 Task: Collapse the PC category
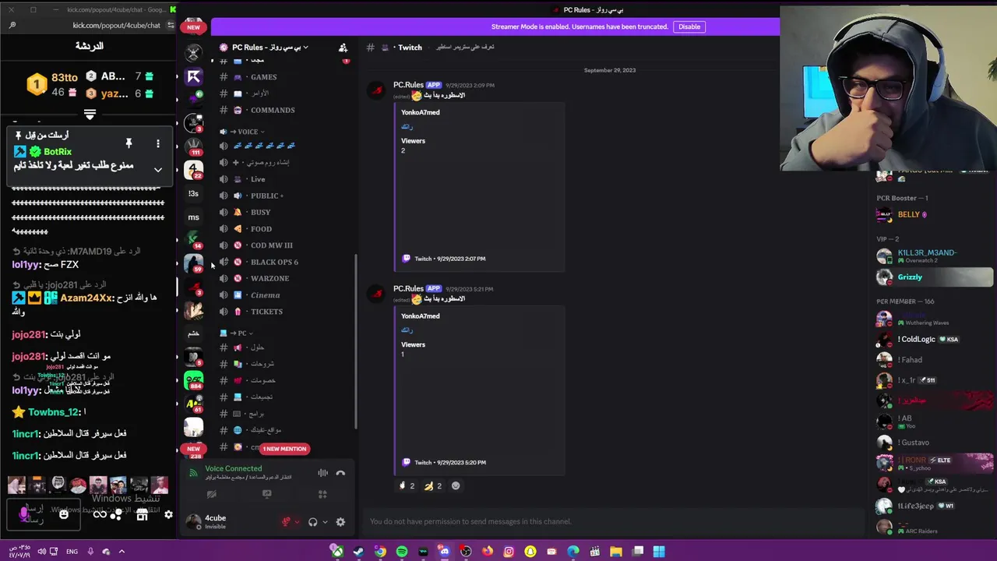coord(237,333)
